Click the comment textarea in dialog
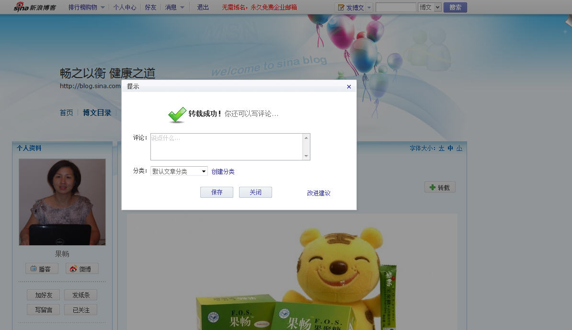This screenshot has height=330, width=572. click(x=227, y=147)
